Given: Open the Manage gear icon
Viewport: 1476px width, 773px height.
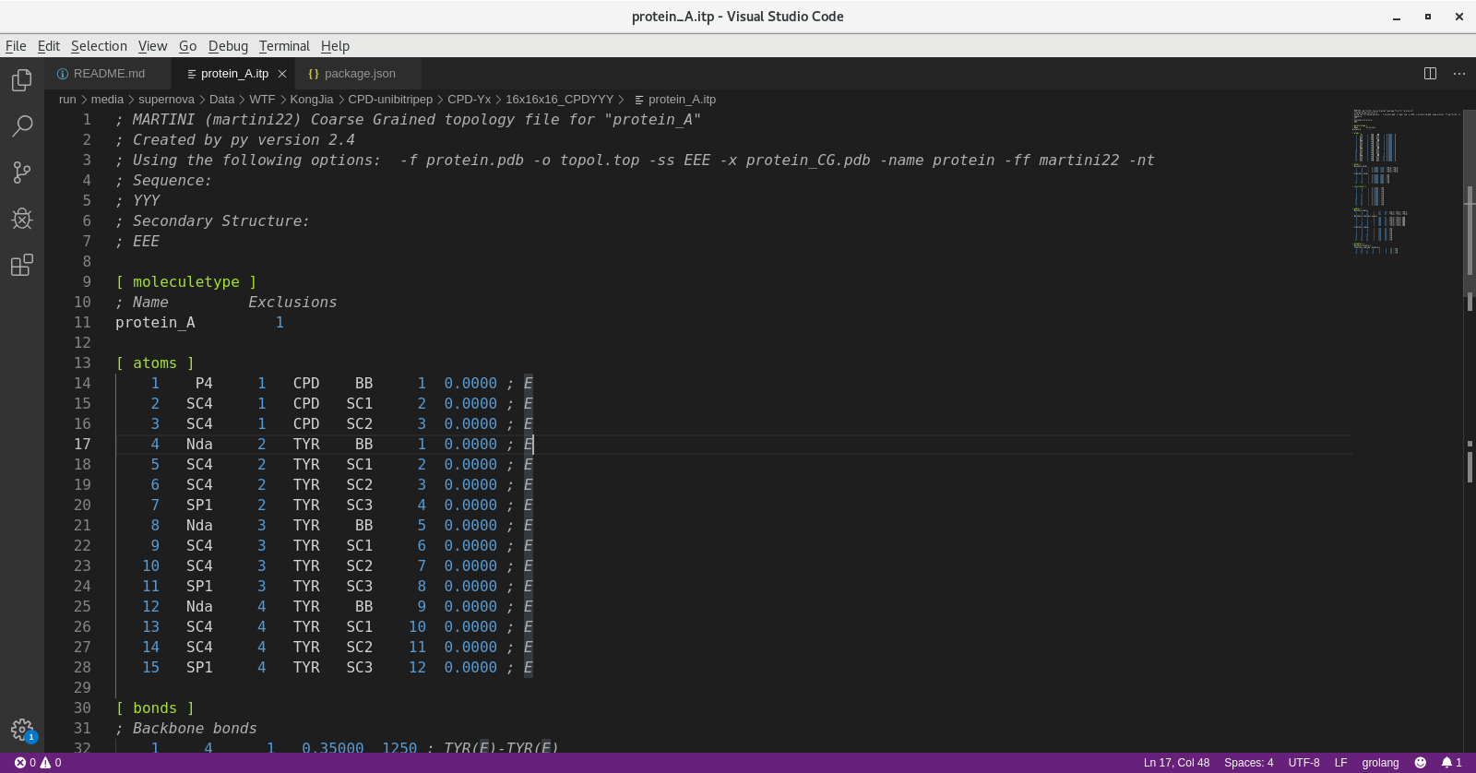Looking at the screenshot, I should coord(22,730).
